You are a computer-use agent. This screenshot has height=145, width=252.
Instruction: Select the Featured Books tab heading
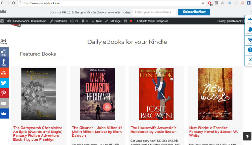(38, 54)
